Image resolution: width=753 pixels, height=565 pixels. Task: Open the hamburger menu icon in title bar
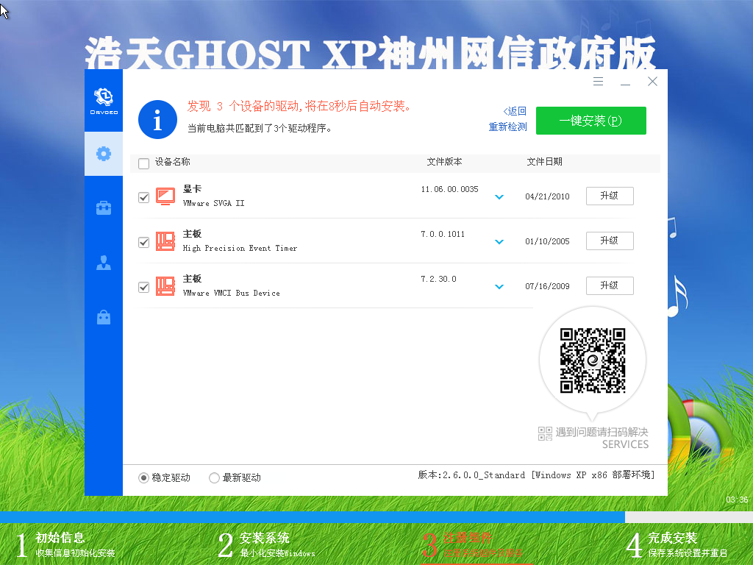pos(598,81)
